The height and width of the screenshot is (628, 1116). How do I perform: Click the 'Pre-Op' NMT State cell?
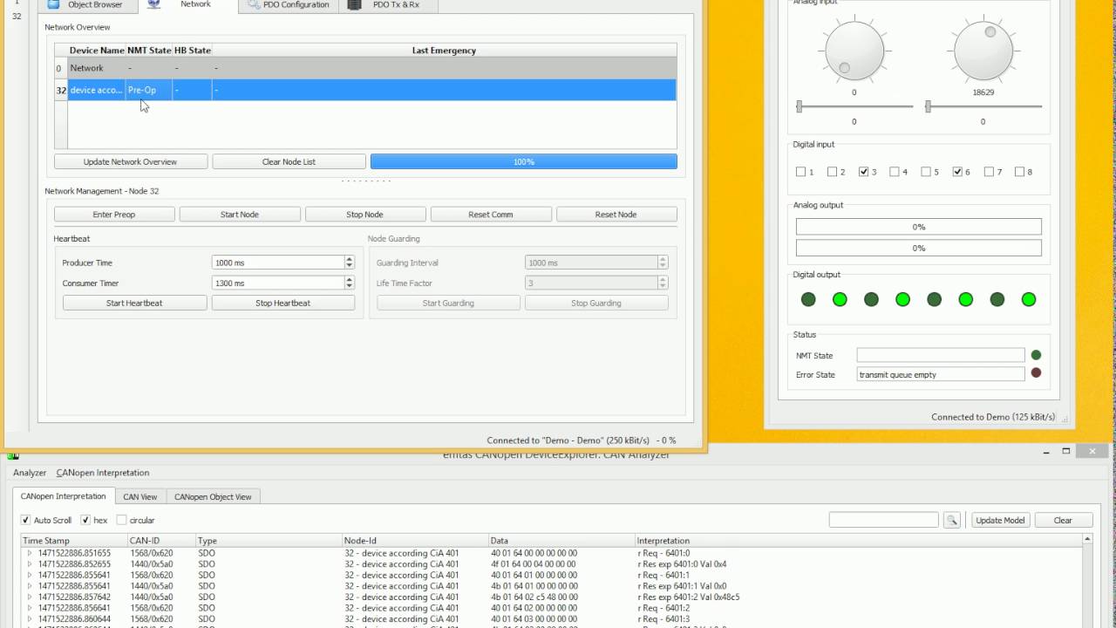pyautogui.click(x=148, y=90)
